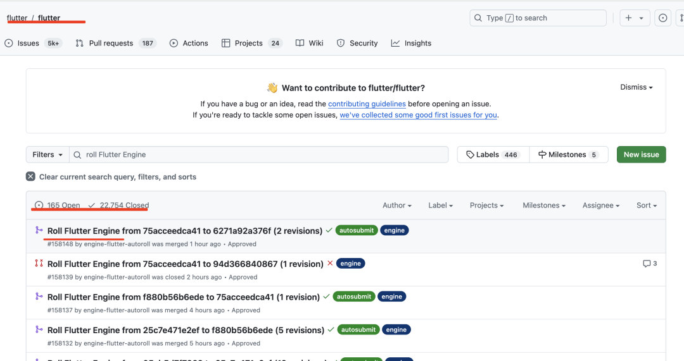Open the Milestones 5 button
Screen dimensions: 684x361
click(x=568, y=155)
